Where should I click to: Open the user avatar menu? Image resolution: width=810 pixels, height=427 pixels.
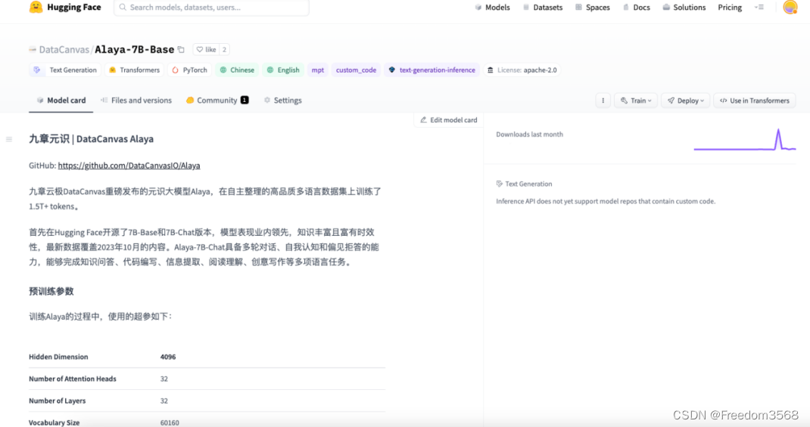coord(790,8)
